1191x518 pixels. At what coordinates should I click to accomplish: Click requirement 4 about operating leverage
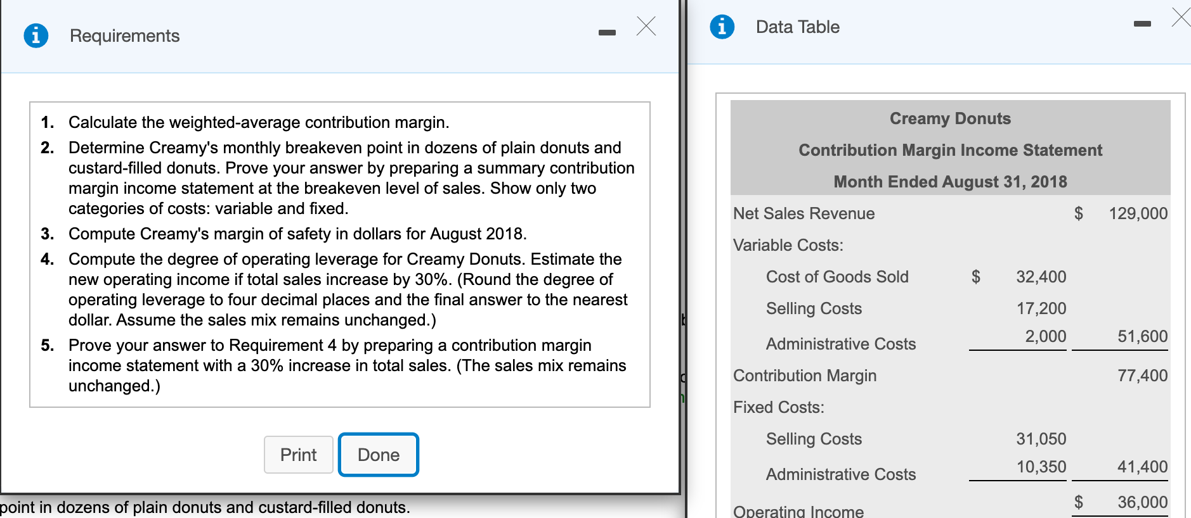348,289
